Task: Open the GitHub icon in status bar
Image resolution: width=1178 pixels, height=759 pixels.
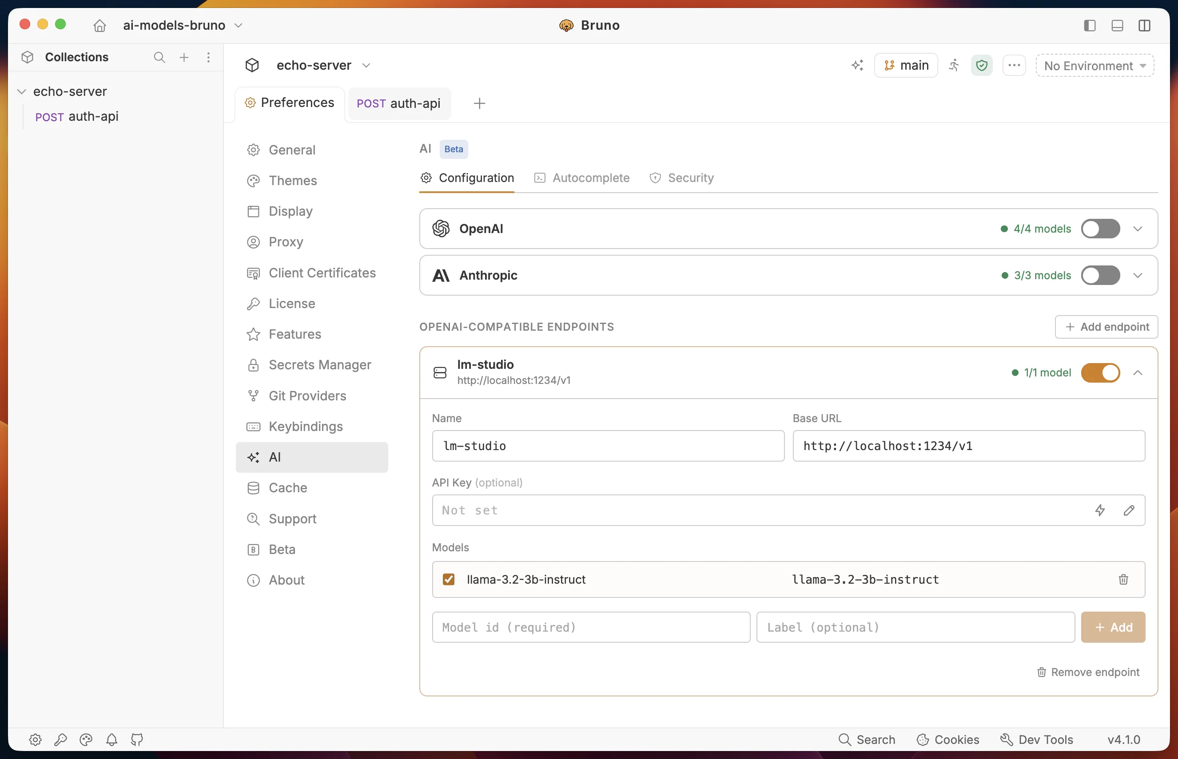Action: tap(137, 740)
